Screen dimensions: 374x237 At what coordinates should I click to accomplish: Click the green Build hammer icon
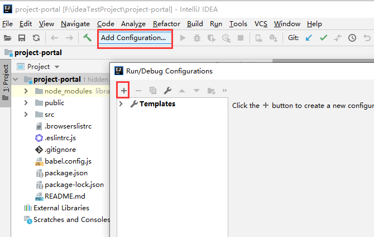tap(87, 38)
